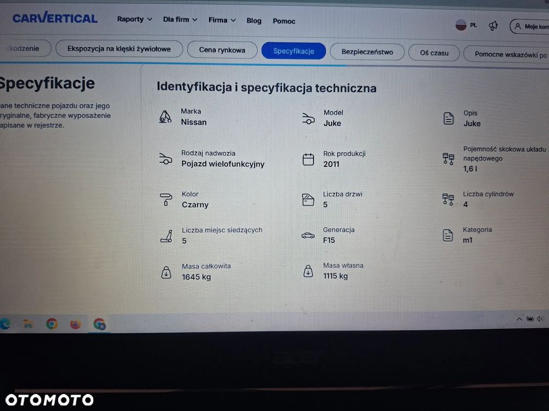Click the Identyfikacja i specyfikacja techniczna heading
Screen dimensions: 549x411
point(266,87)
